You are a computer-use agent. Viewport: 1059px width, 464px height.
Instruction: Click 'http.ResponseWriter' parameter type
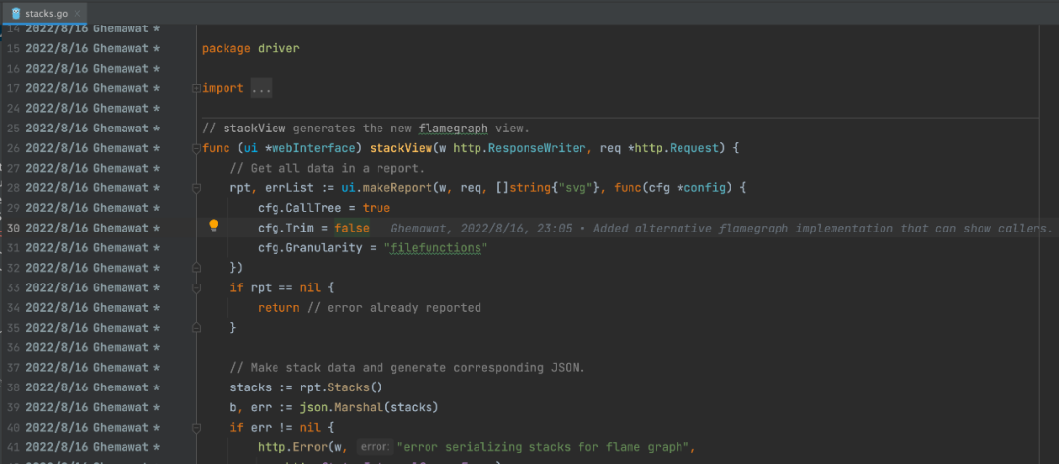(518, 148)
